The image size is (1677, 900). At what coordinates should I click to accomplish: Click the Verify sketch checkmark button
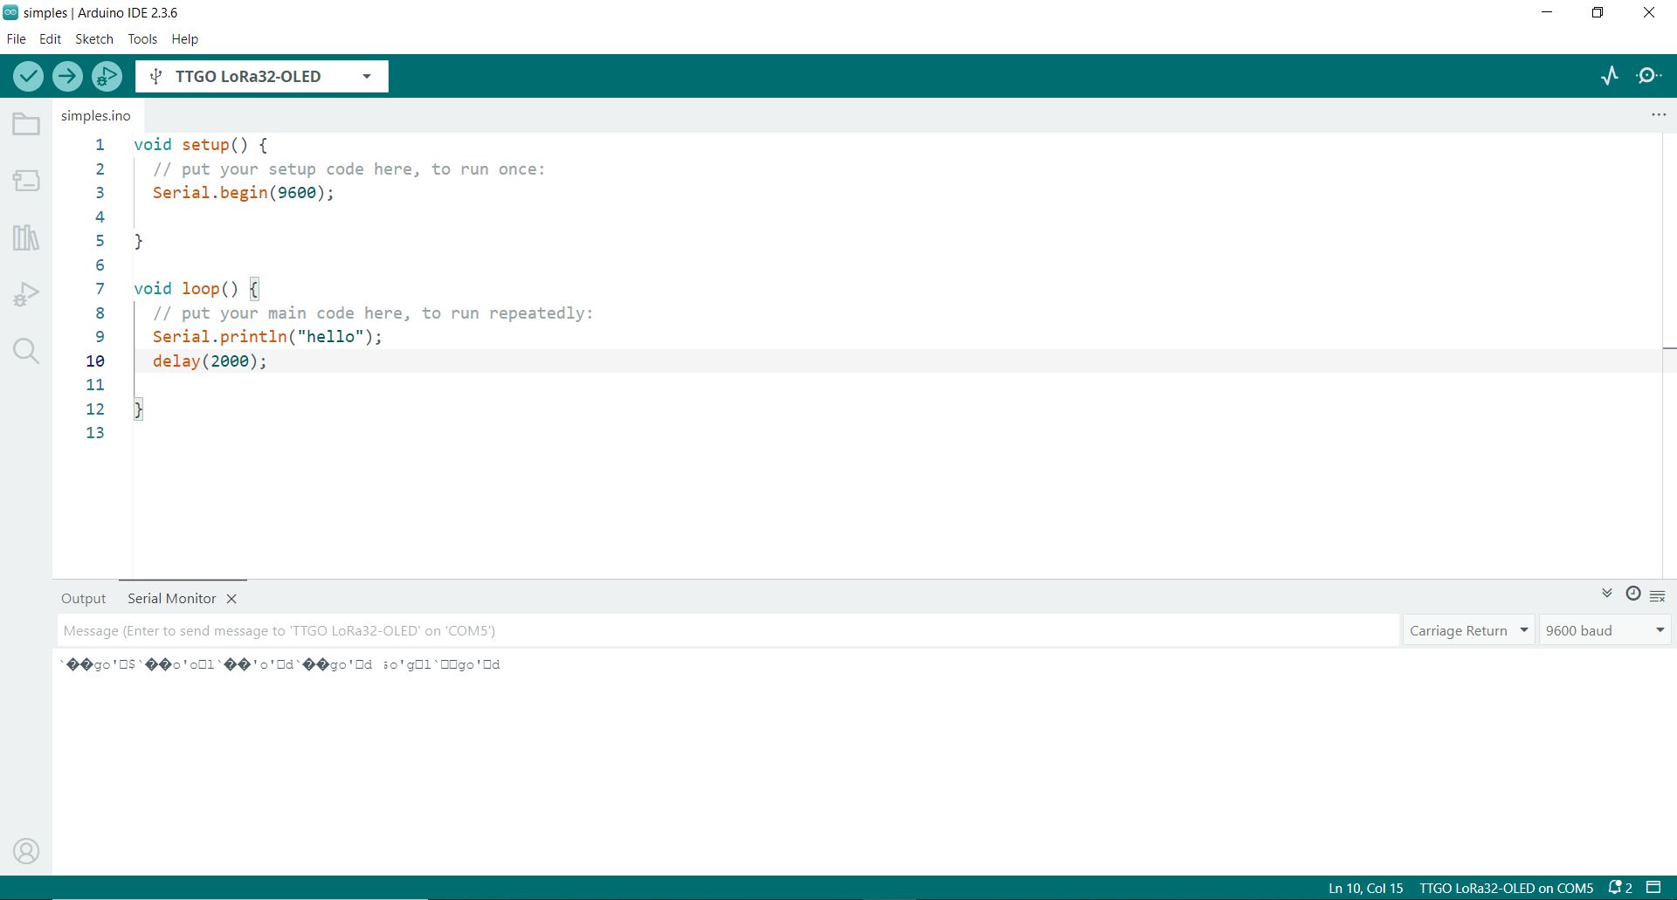(29, 77)
